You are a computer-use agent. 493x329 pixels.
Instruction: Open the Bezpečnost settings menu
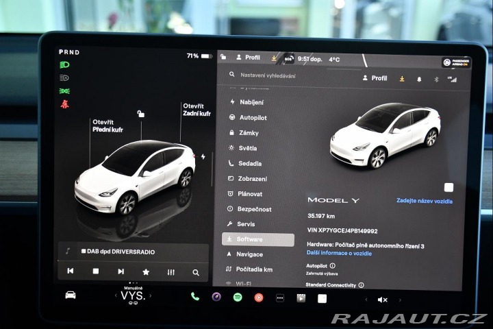pyautogui.click(x=249, y=209)
